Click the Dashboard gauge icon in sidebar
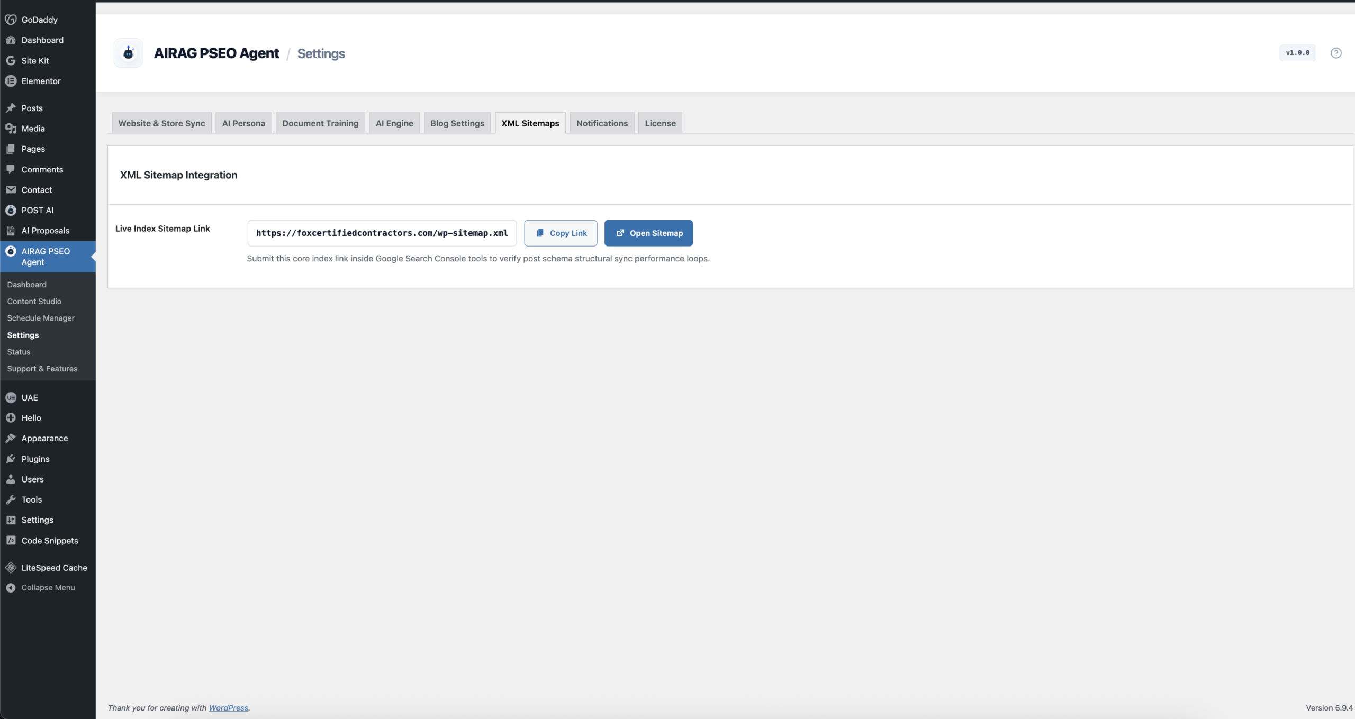This screenshot has width=1355, height=719. coord(11,40)
